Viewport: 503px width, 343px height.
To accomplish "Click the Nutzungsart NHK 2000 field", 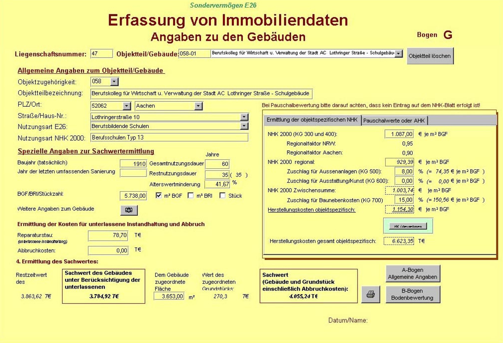I will (169, 137).
